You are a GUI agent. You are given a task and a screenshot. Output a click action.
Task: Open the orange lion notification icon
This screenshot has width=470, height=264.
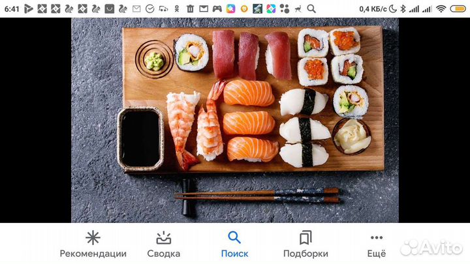(244, 9)
